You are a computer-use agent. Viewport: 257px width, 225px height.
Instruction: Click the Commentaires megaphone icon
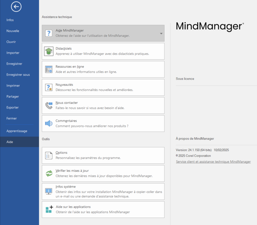pyautogui.click(x=49, y=124)
